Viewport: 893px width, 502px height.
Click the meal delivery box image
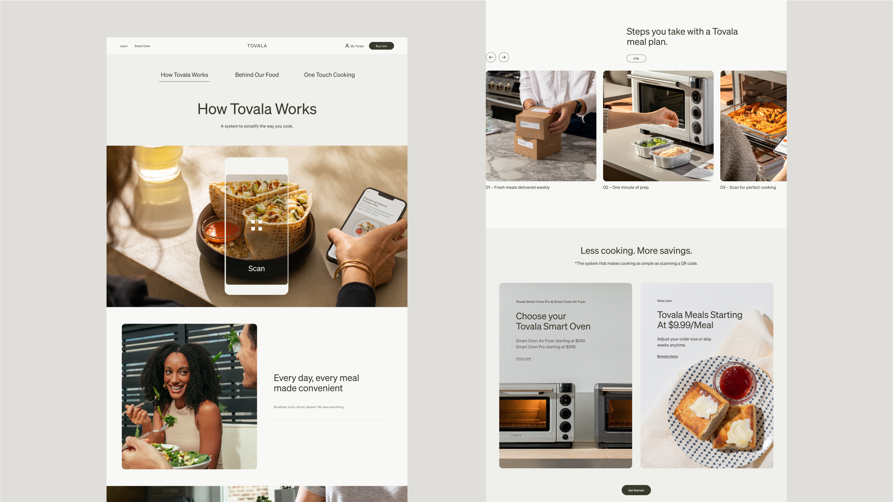tap(541, 126)
